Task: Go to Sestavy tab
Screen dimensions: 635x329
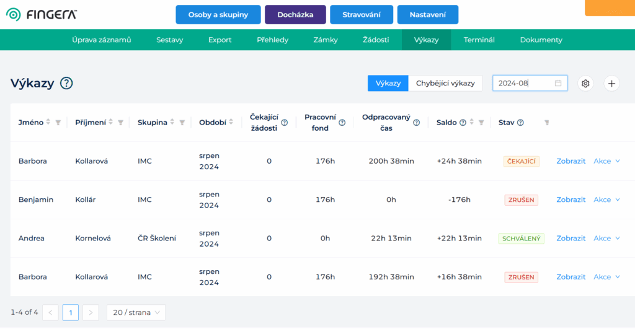Action: [x=170, y=40]
